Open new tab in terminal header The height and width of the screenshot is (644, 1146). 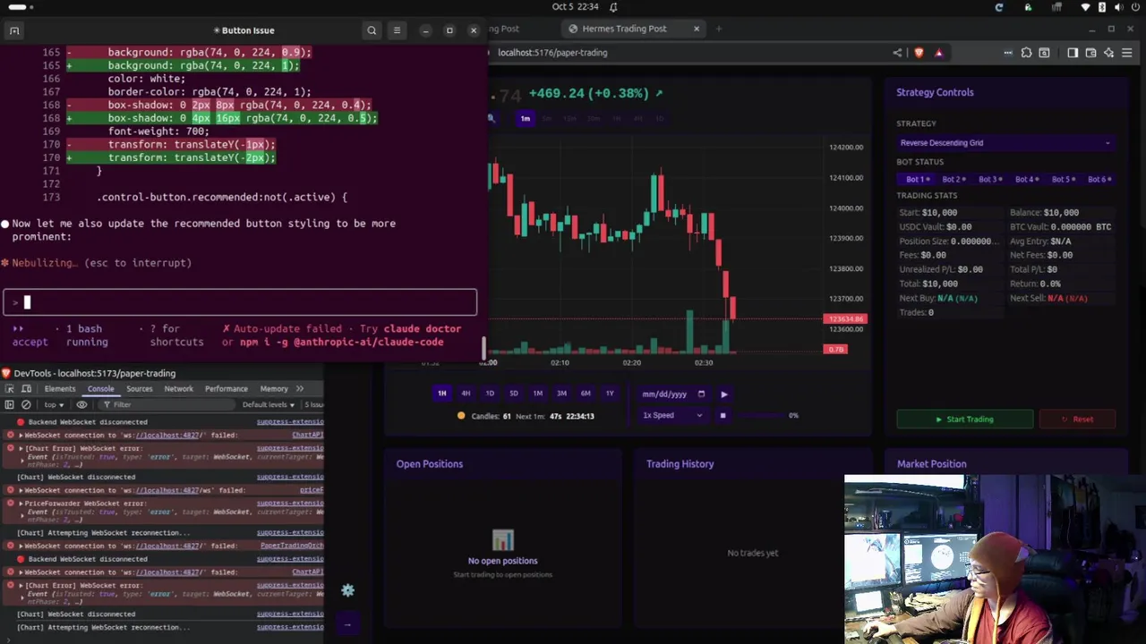14,30
